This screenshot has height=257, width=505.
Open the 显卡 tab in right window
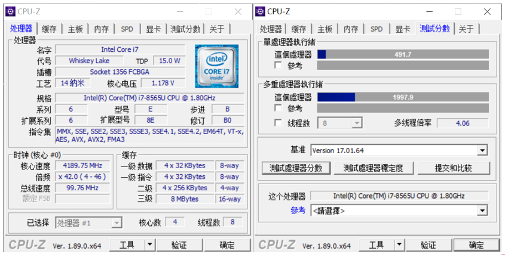pyautogui.click(x=403, y=29)
